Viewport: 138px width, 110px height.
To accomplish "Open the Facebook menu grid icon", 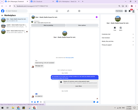I will (x=126, y=11).
